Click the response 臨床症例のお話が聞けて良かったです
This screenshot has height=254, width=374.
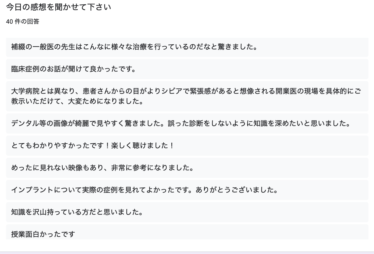click(187, 69)
